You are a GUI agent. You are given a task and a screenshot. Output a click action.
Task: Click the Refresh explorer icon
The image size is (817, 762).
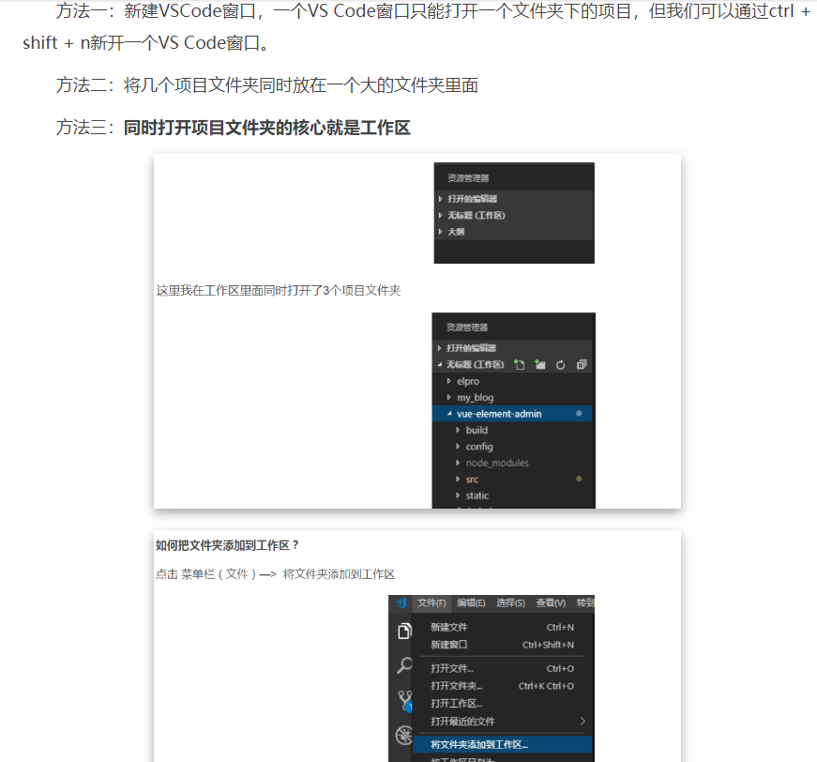click(560, 365)
